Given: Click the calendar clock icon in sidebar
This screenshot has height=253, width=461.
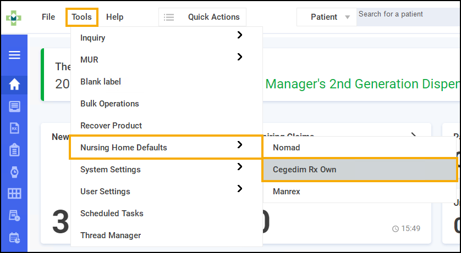Looking at the screenshot, I should tap(14, 238).
